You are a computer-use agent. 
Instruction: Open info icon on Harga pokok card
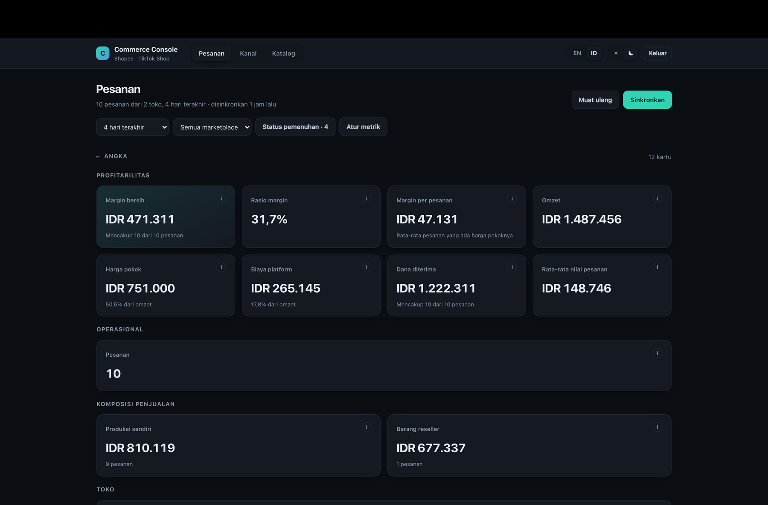tap(221, 268)
